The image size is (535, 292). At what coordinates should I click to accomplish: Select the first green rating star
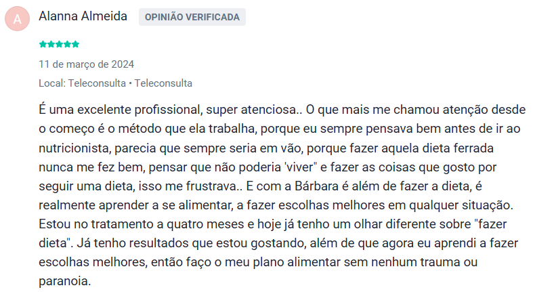(x=43, y=45)
